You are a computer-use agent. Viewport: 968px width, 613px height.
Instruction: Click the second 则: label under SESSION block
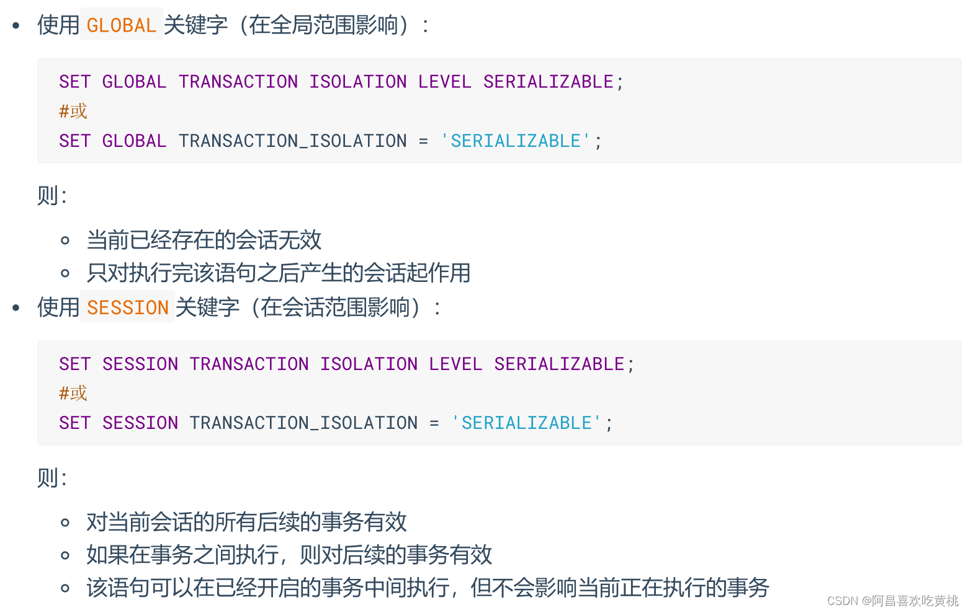pos(52,478)
